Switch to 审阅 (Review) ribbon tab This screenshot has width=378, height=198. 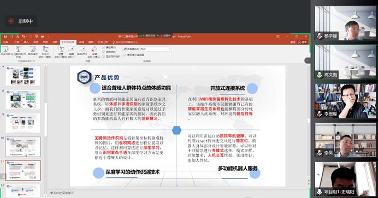coord(81,42)
